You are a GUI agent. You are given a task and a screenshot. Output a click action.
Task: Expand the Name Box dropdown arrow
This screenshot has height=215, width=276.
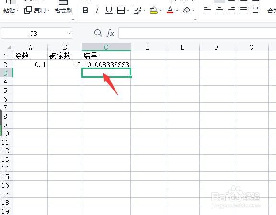[69, 33]
